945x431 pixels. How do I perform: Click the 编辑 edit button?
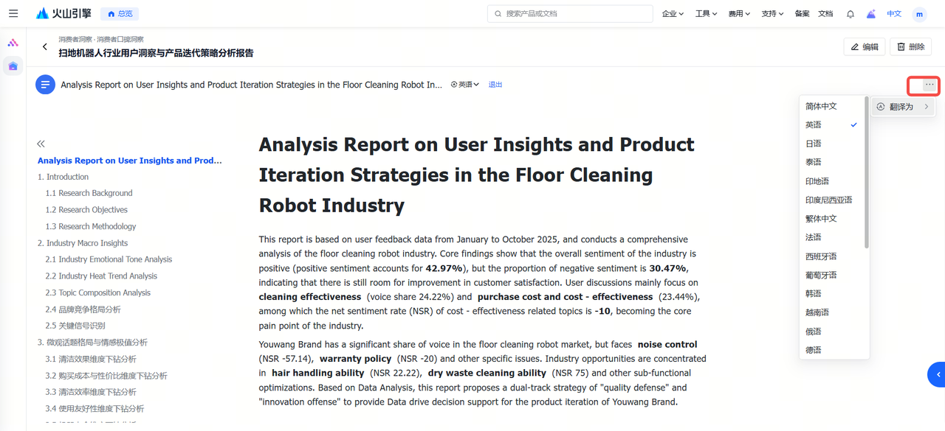[x=865, y=47]
